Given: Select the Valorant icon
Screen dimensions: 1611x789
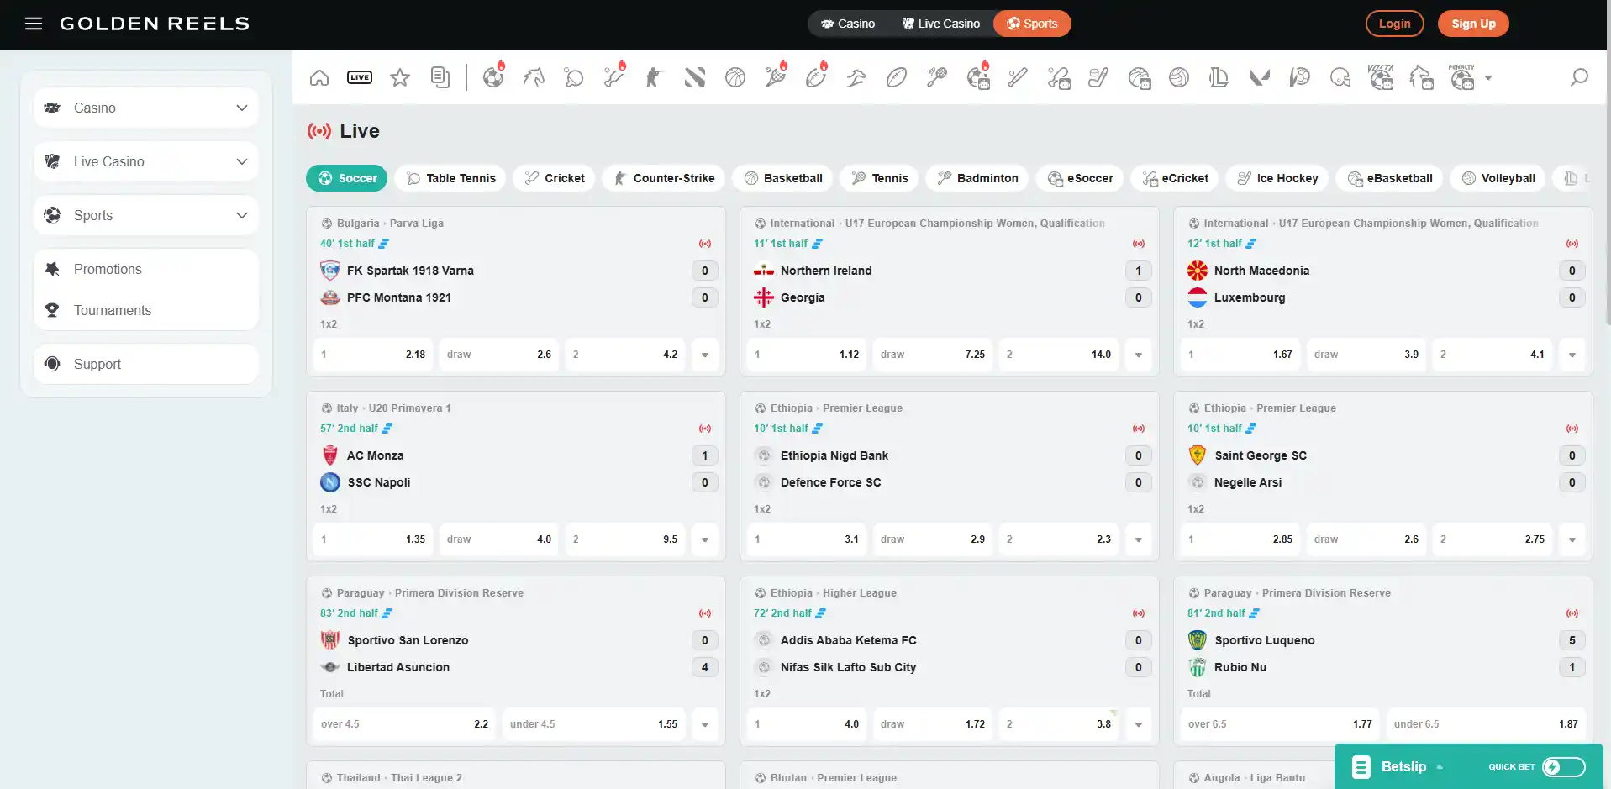Looking at the screenshot, I should 1259,78.
